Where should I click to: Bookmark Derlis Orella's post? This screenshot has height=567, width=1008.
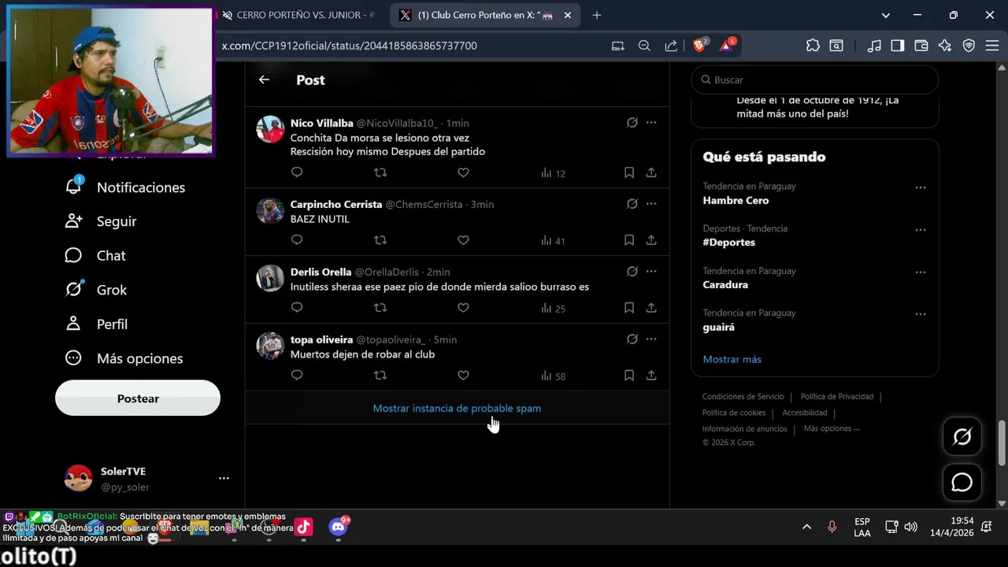(x=629, y=308)
